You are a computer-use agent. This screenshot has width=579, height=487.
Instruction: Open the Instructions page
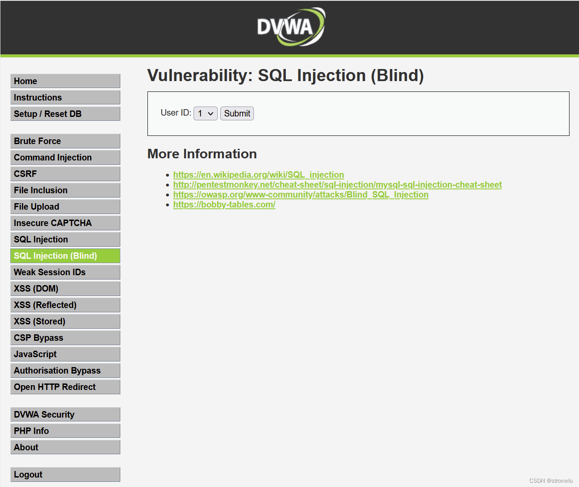(65, 97)
